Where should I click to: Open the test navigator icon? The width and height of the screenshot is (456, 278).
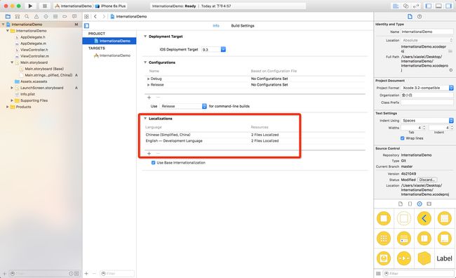coord(46,17)
